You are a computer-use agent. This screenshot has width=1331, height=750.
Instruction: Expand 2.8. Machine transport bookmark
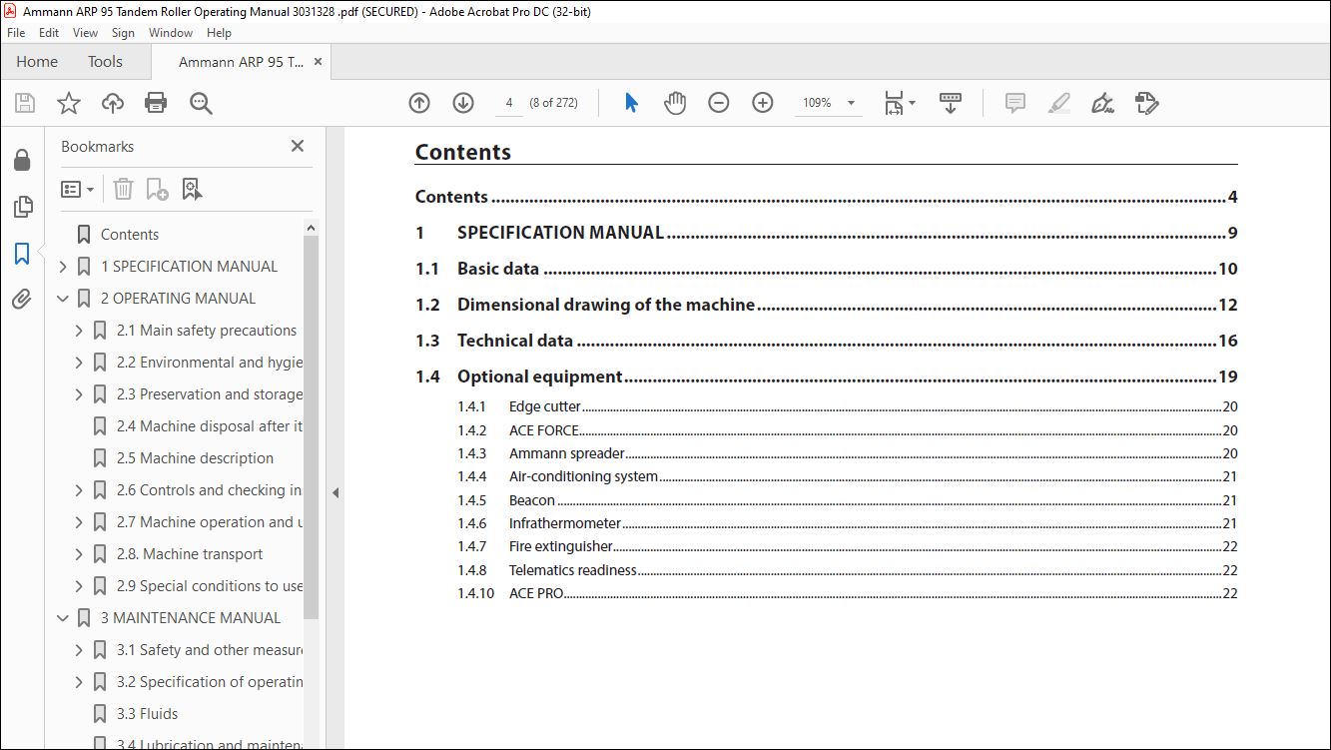pyautogui.click(x=79, y=554)
